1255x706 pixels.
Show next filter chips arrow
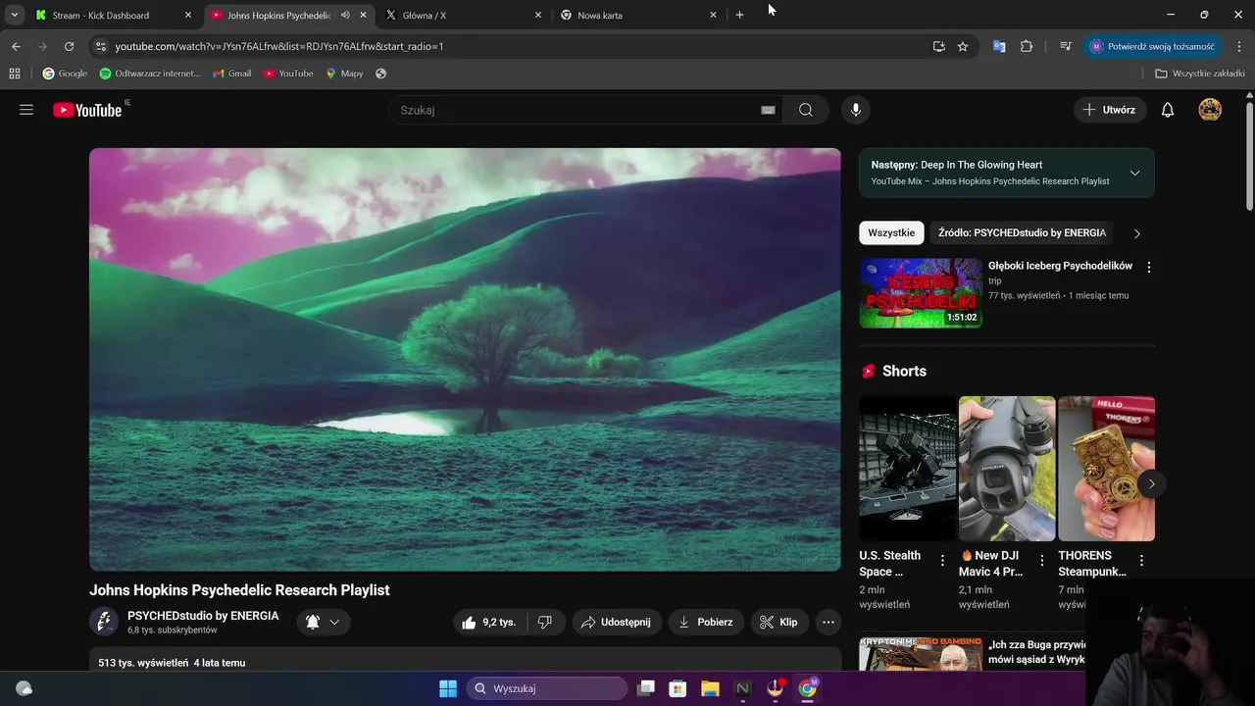click(1137, 233)
